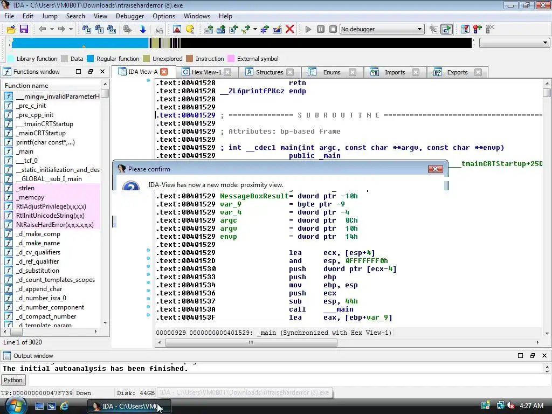This screenshot has height=414, width=552.
Task: Open Internet Explorer from the taskbar
Action: (x=64, y=406)
